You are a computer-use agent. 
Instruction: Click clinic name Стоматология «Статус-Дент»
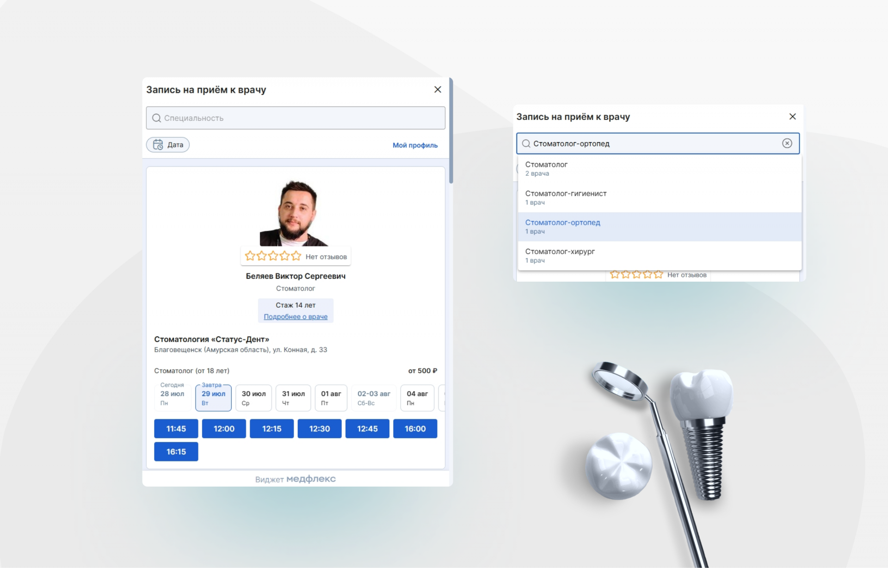212,340
